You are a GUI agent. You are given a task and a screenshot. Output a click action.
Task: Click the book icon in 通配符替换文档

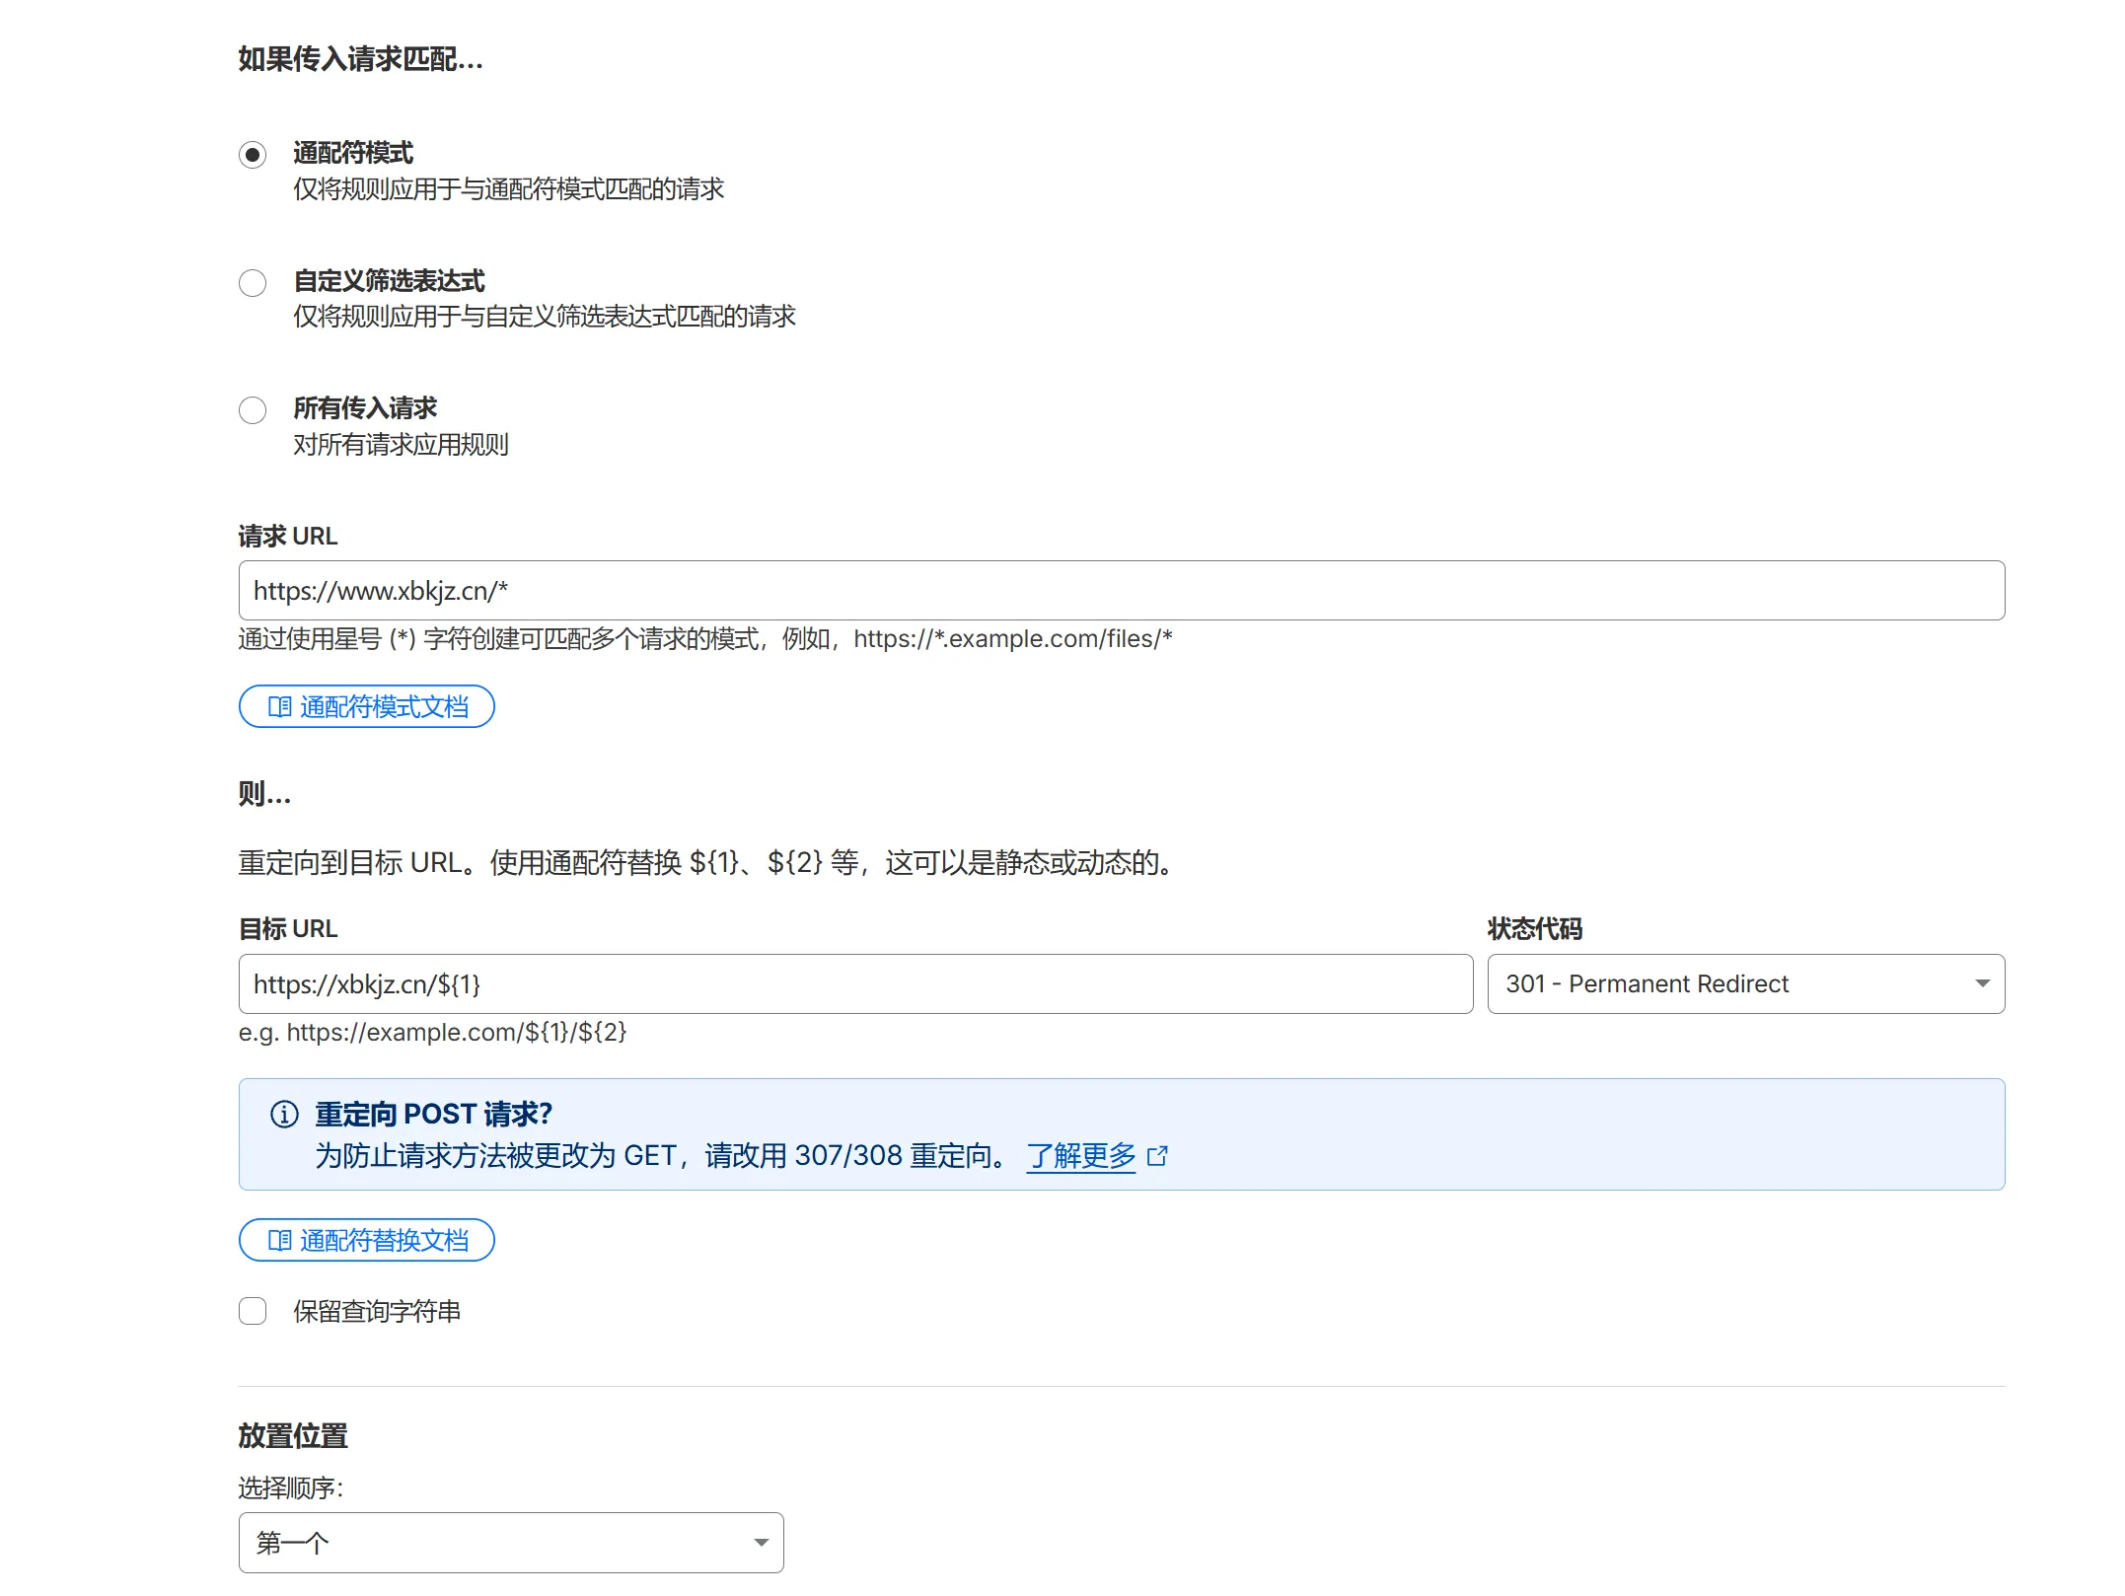(280, 1240)
